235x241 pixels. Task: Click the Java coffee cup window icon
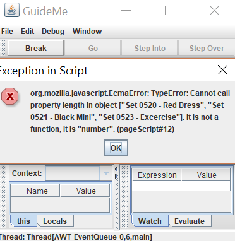12,10
